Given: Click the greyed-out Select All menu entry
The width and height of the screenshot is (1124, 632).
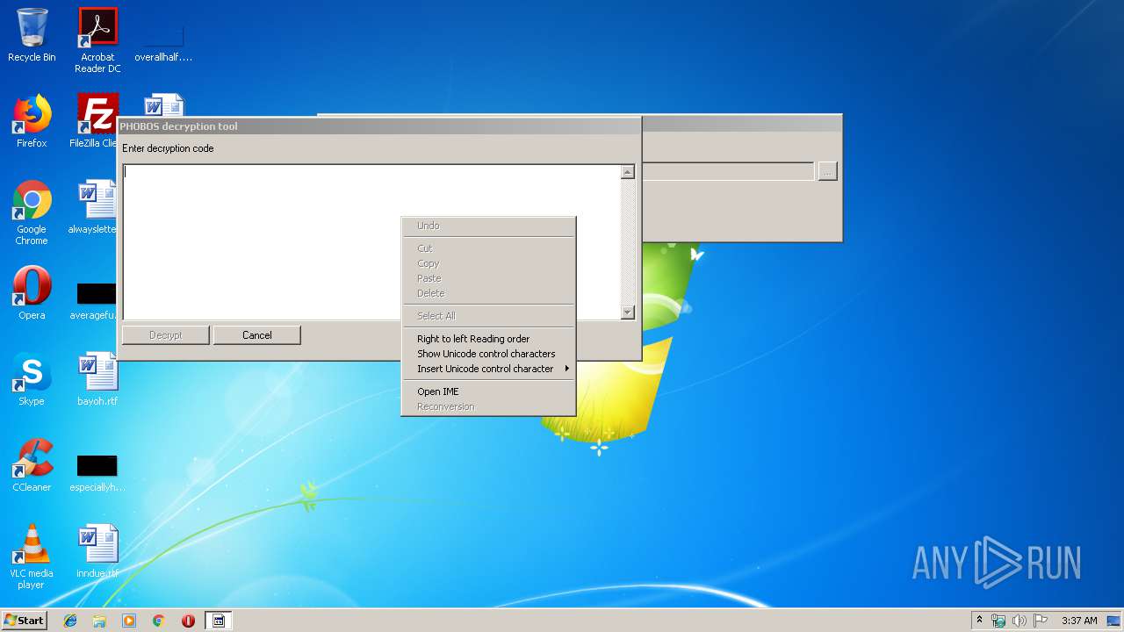Looking at the screenshot, I should (x=488, y=316).
